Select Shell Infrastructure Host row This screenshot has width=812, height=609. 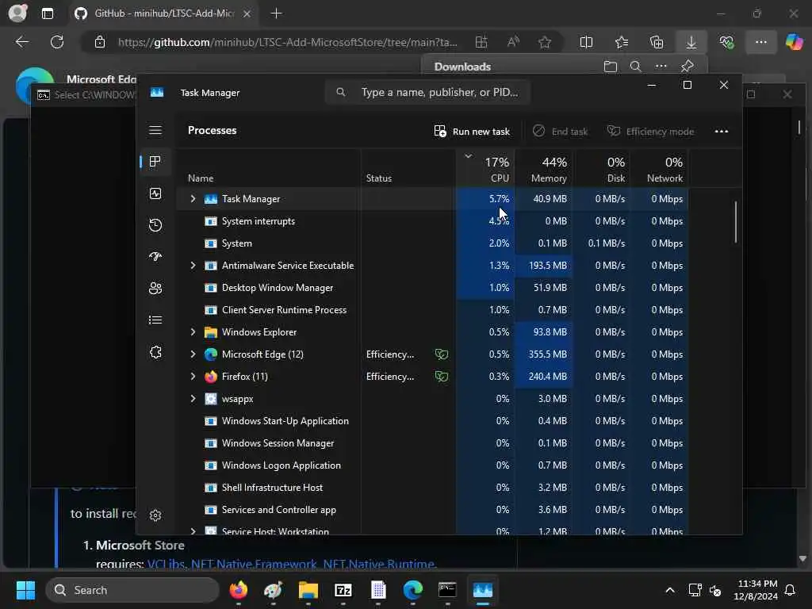click(x=432, y=488)
